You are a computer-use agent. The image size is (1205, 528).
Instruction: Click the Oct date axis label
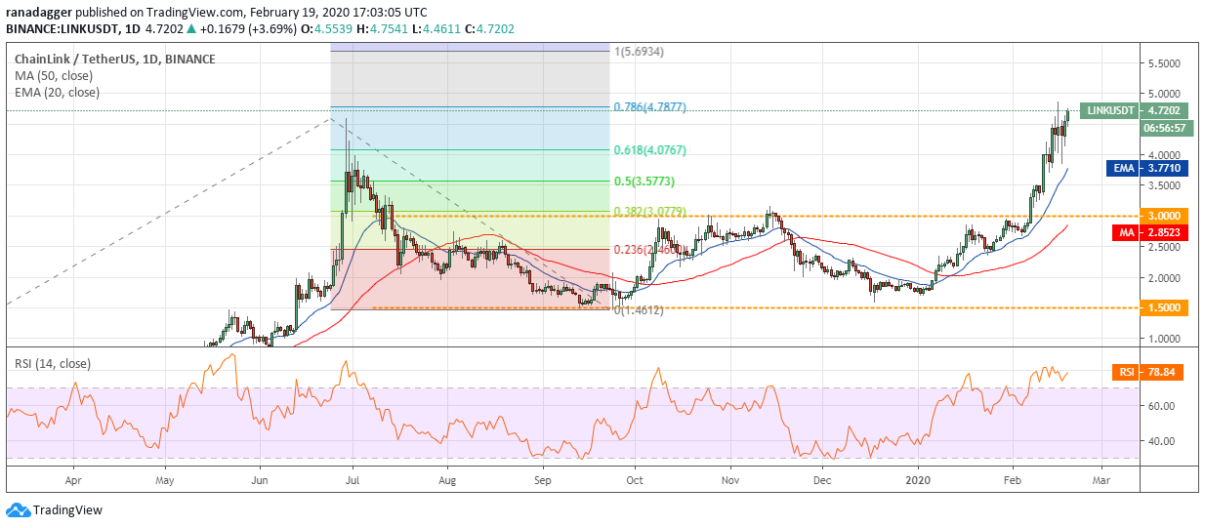point(635,480)
